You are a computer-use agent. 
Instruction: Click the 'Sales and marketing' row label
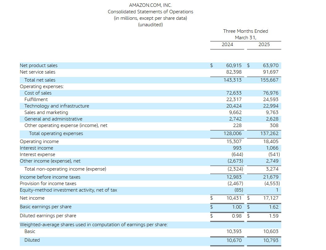click(46, 112)
